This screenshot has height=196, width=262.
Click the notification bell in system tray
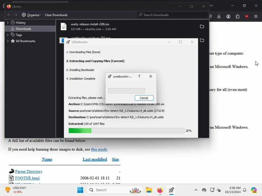(245, 190)
